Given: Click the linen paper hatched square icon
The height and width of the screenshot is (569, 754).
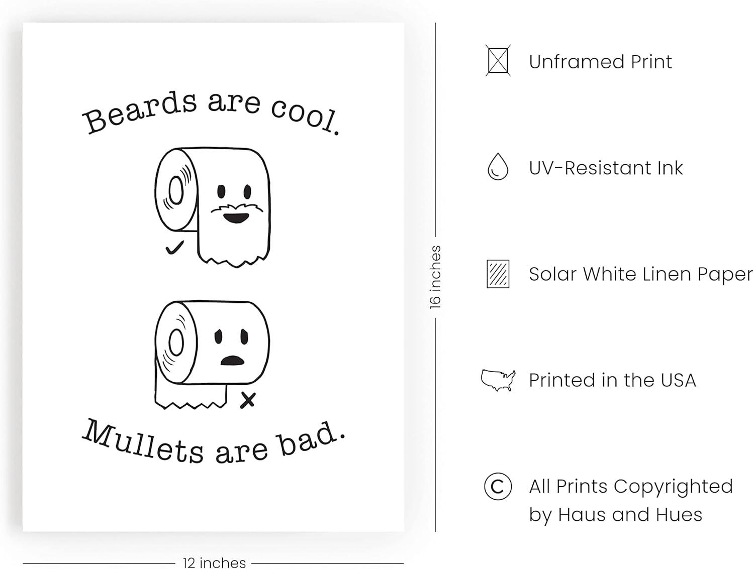Looking at the screenshot, I should coord(498,274).
